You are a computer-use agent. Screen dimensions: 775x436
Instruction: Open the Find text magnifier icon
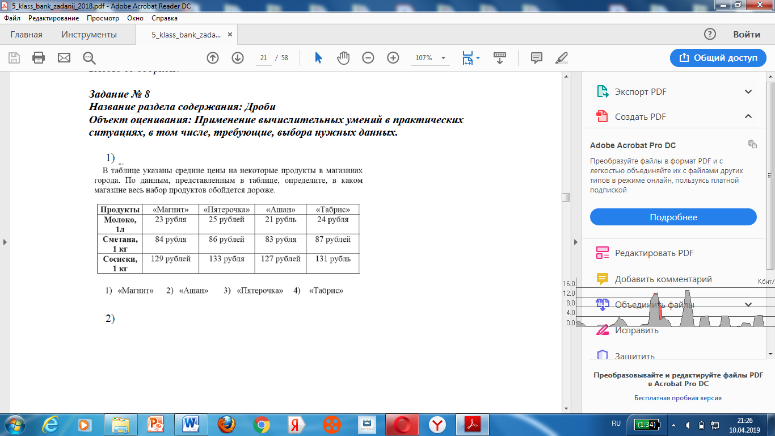[x=89, y=58]
